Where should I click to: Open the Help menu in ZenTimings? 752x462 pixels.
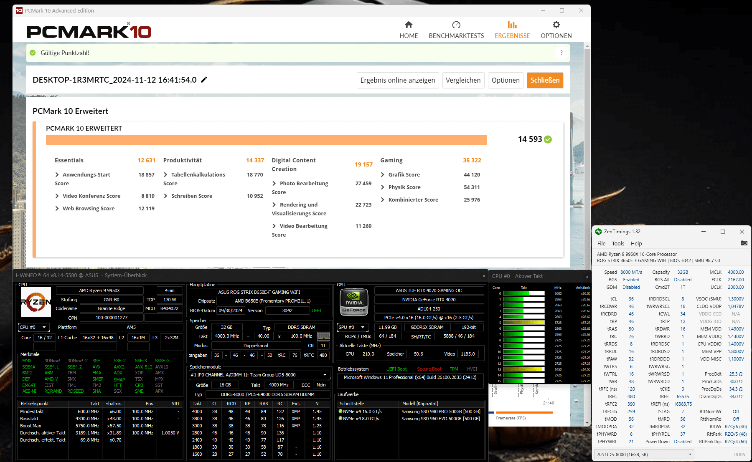[636, 244]
